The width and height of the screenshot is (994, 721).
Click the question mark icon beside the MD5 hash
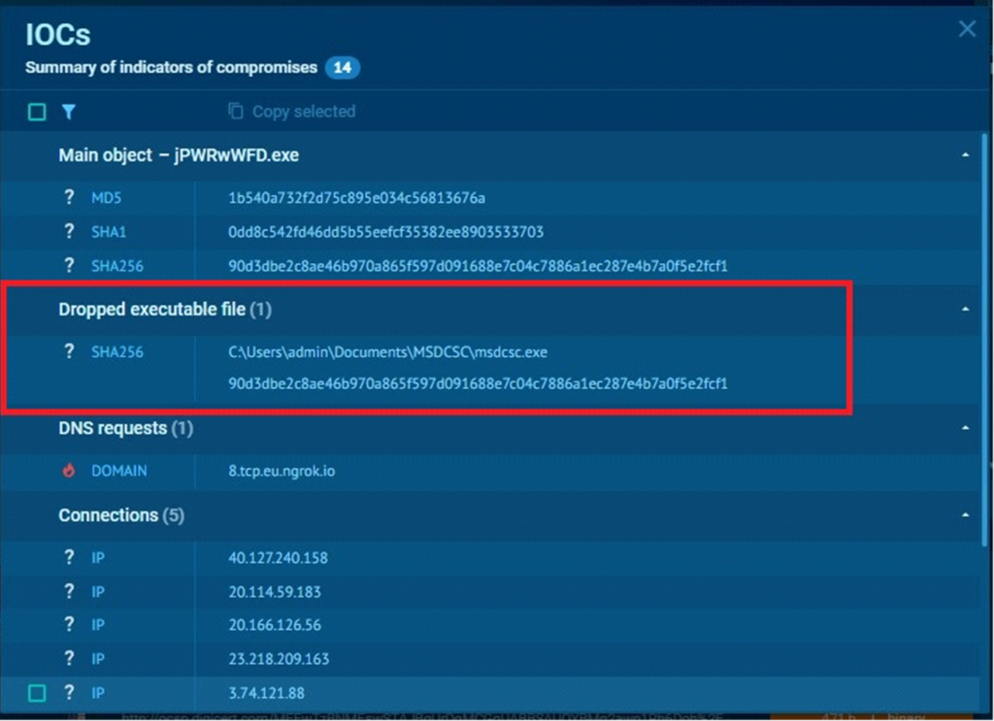tap(68, 197)
